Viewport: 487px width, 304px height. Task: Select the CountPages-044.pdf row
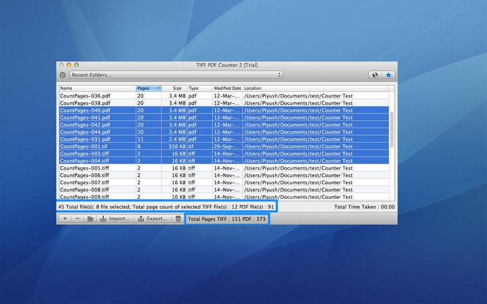[224, 132]
